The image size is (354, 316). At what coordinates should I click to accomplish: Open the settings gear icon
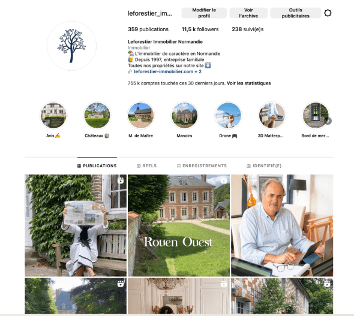(328, 13)
